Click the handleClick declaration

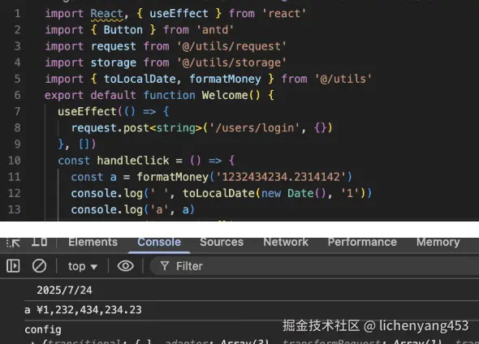tap(133, 161)
